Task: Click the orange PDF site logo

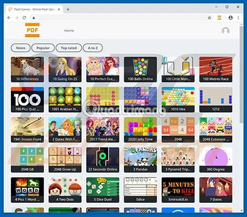Action: click(x=32, y=30)
